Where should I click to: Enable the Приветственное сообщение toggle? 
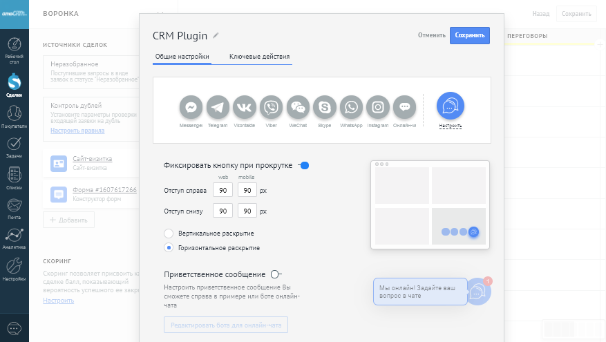point(276,274)
